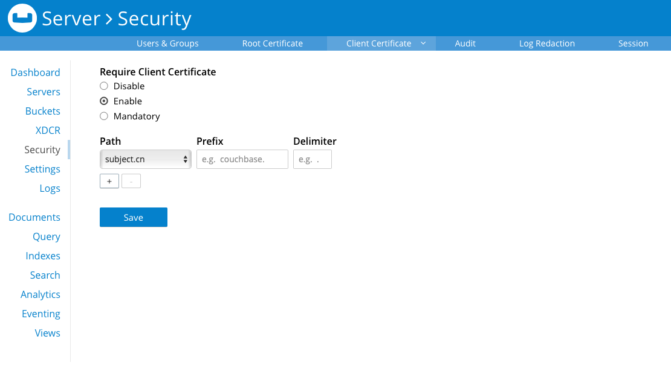Open the Log Redaction tab
Viewport: 671px width, 386px height.
tap(547, 43)
